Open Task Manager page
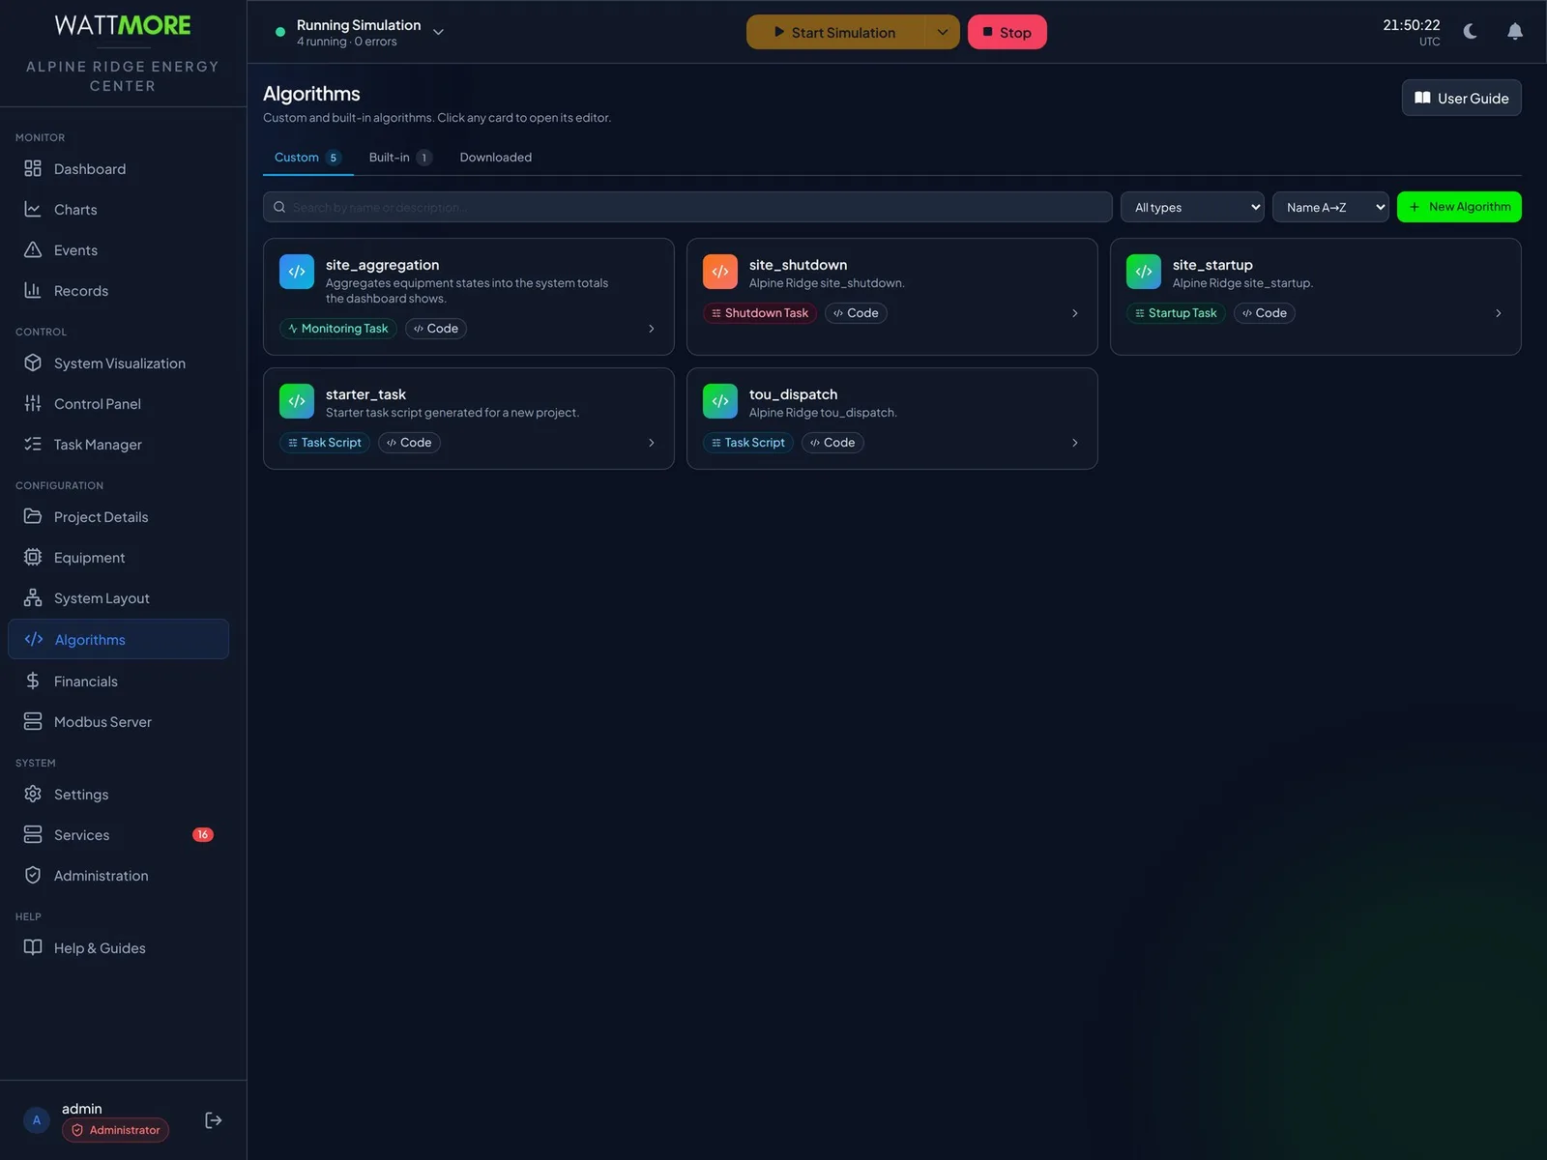 click(118, 445)
